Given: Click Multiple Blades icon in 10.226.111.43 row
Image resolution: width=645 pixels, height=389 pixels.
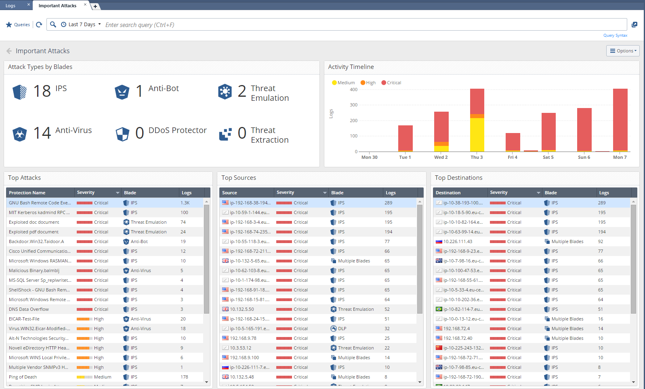Looking at the screenshot, I should [x=547, y=241].
